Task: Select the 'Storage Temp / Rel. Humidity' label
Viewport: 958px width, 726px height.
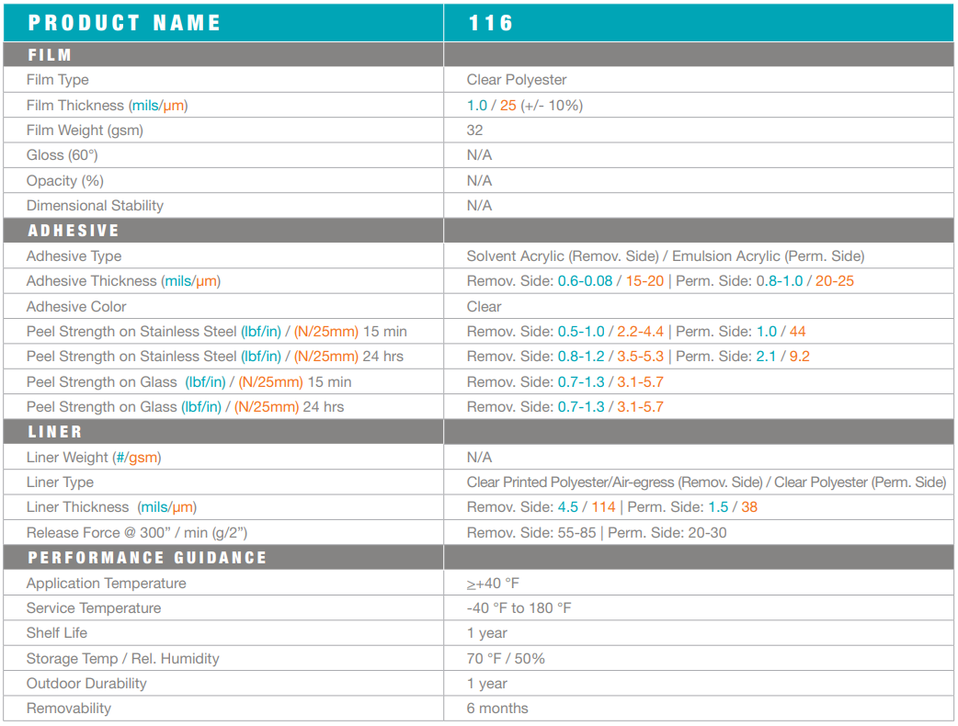Action: pos(123,660)
